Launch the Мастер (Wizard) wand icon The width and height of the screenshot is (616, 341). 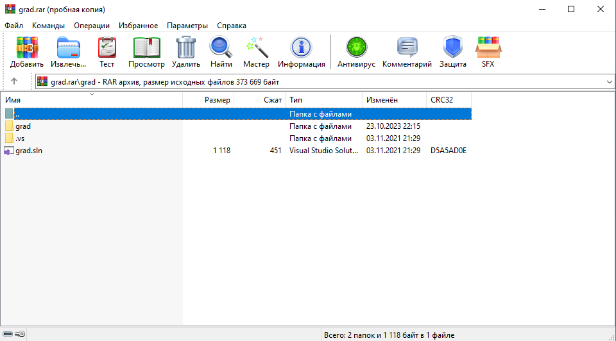tap(256, 48)
